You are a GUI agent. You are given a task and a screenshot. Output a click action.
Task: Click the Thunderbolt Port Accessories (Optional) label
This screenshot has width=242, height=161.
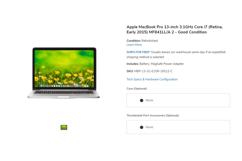click(x=153, y=115)
